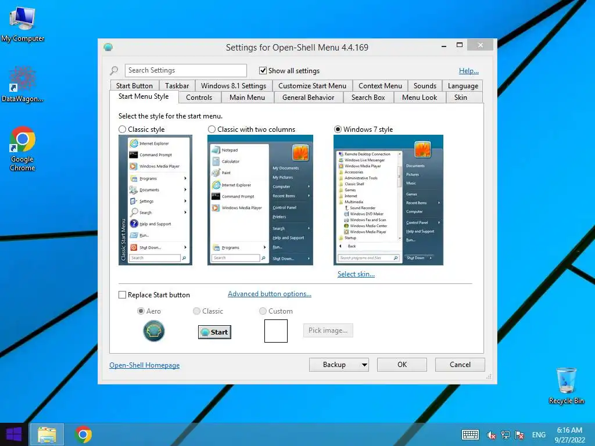The image size is (595, 446).
Task: Click the Action Center flag icon
Action: (519, 435)
